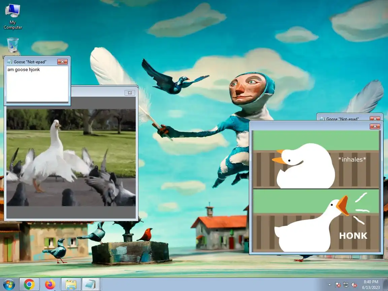
Task: Close the HONK meme window
Action: tap(375, 126)
